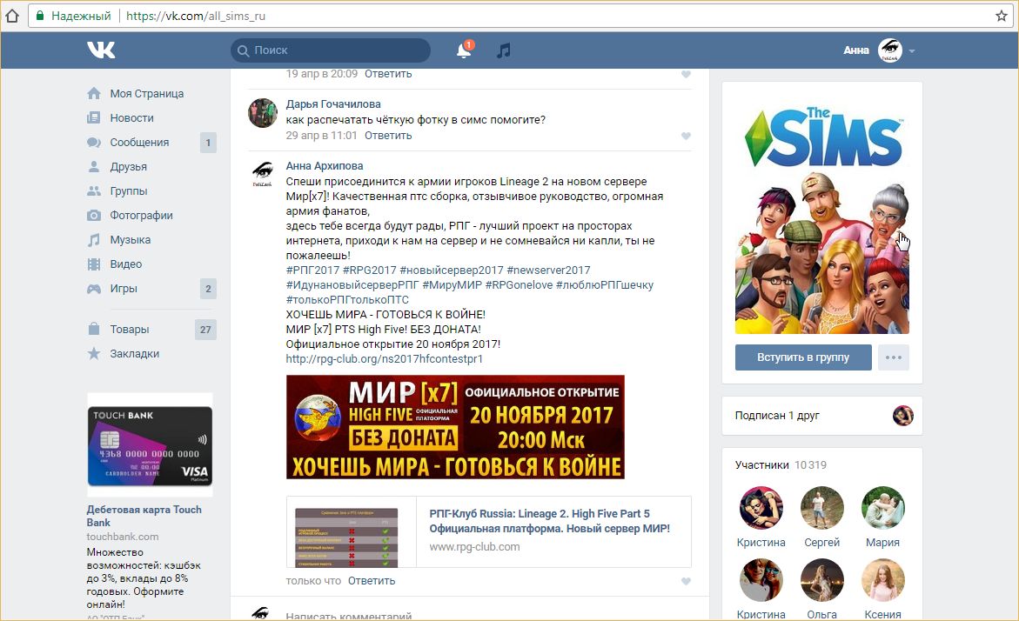Open the profile dropdown arrow next to Анна
Viewport: 1019px width, 621px height.
tap(912, 50)
